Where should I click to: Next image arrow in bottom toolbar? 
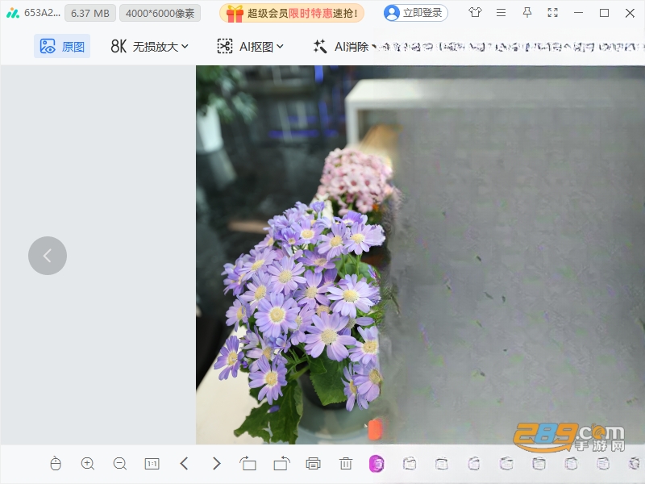pos(216,463)
